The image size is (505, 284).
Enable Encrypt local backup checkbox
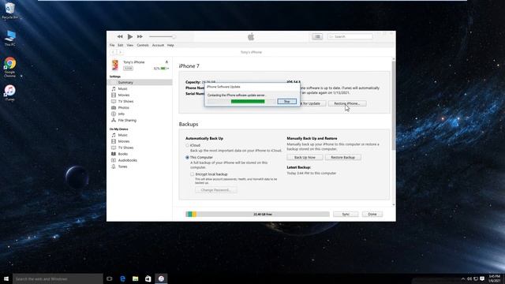point(193,174)
